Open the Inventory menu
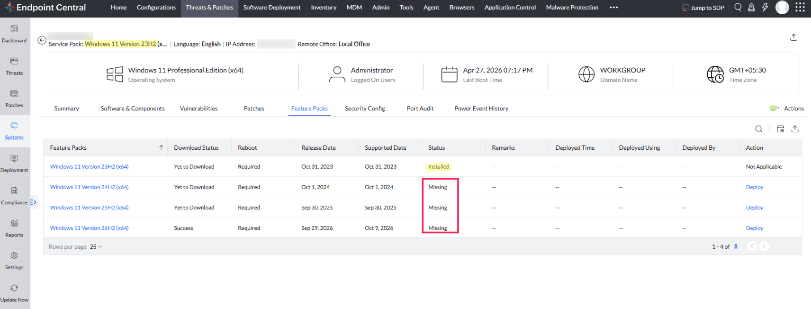This screenshot has width=811, height=309. coord(324,8)
